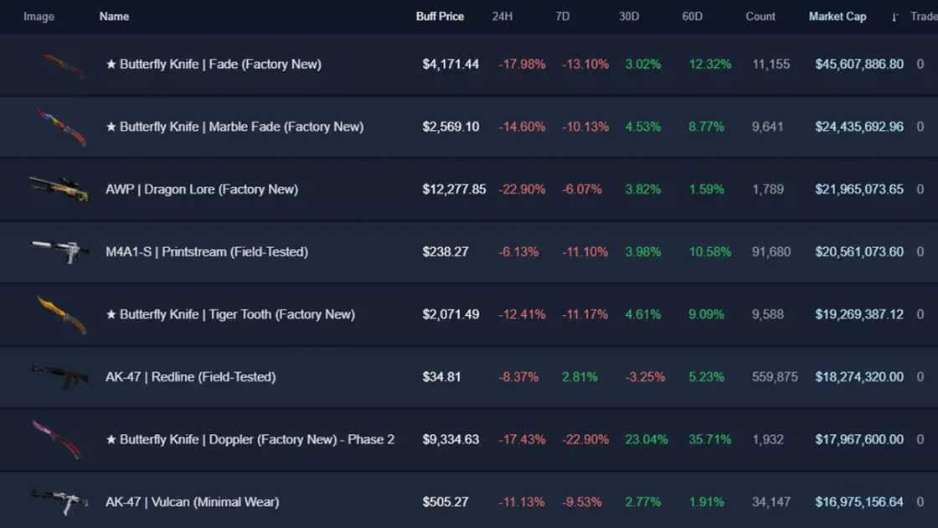Click the $16,975,156.64 market cap
This screenshot has height=528, width=938.
[x=859, y=502]
